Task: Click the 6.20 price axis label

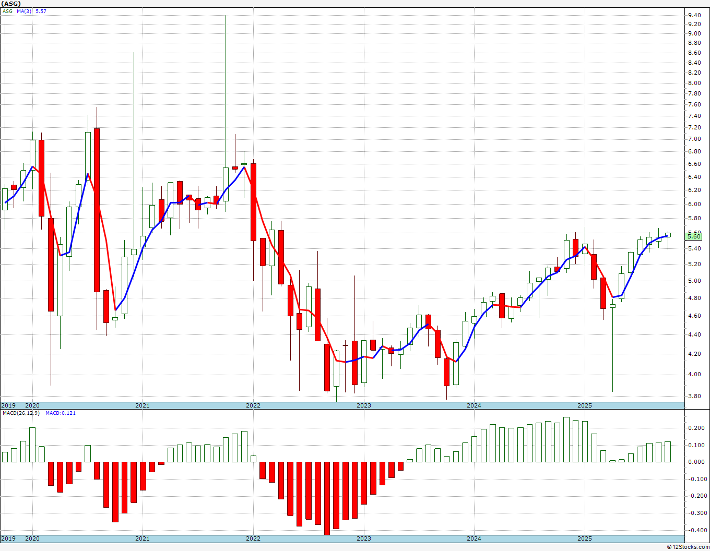Action: pyautogui.click(x=694, y=190)
